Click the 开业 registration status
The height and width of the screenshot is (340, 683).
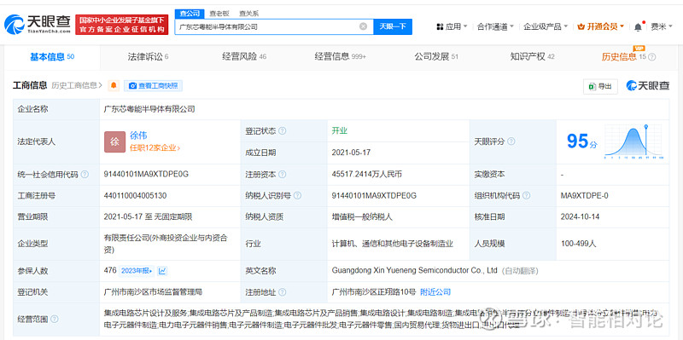[339, 131]
